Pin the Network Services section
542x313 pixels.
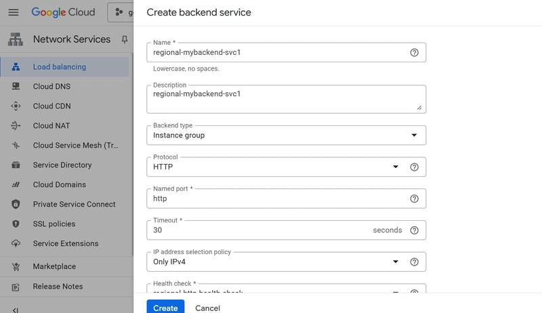pos(124,39)
